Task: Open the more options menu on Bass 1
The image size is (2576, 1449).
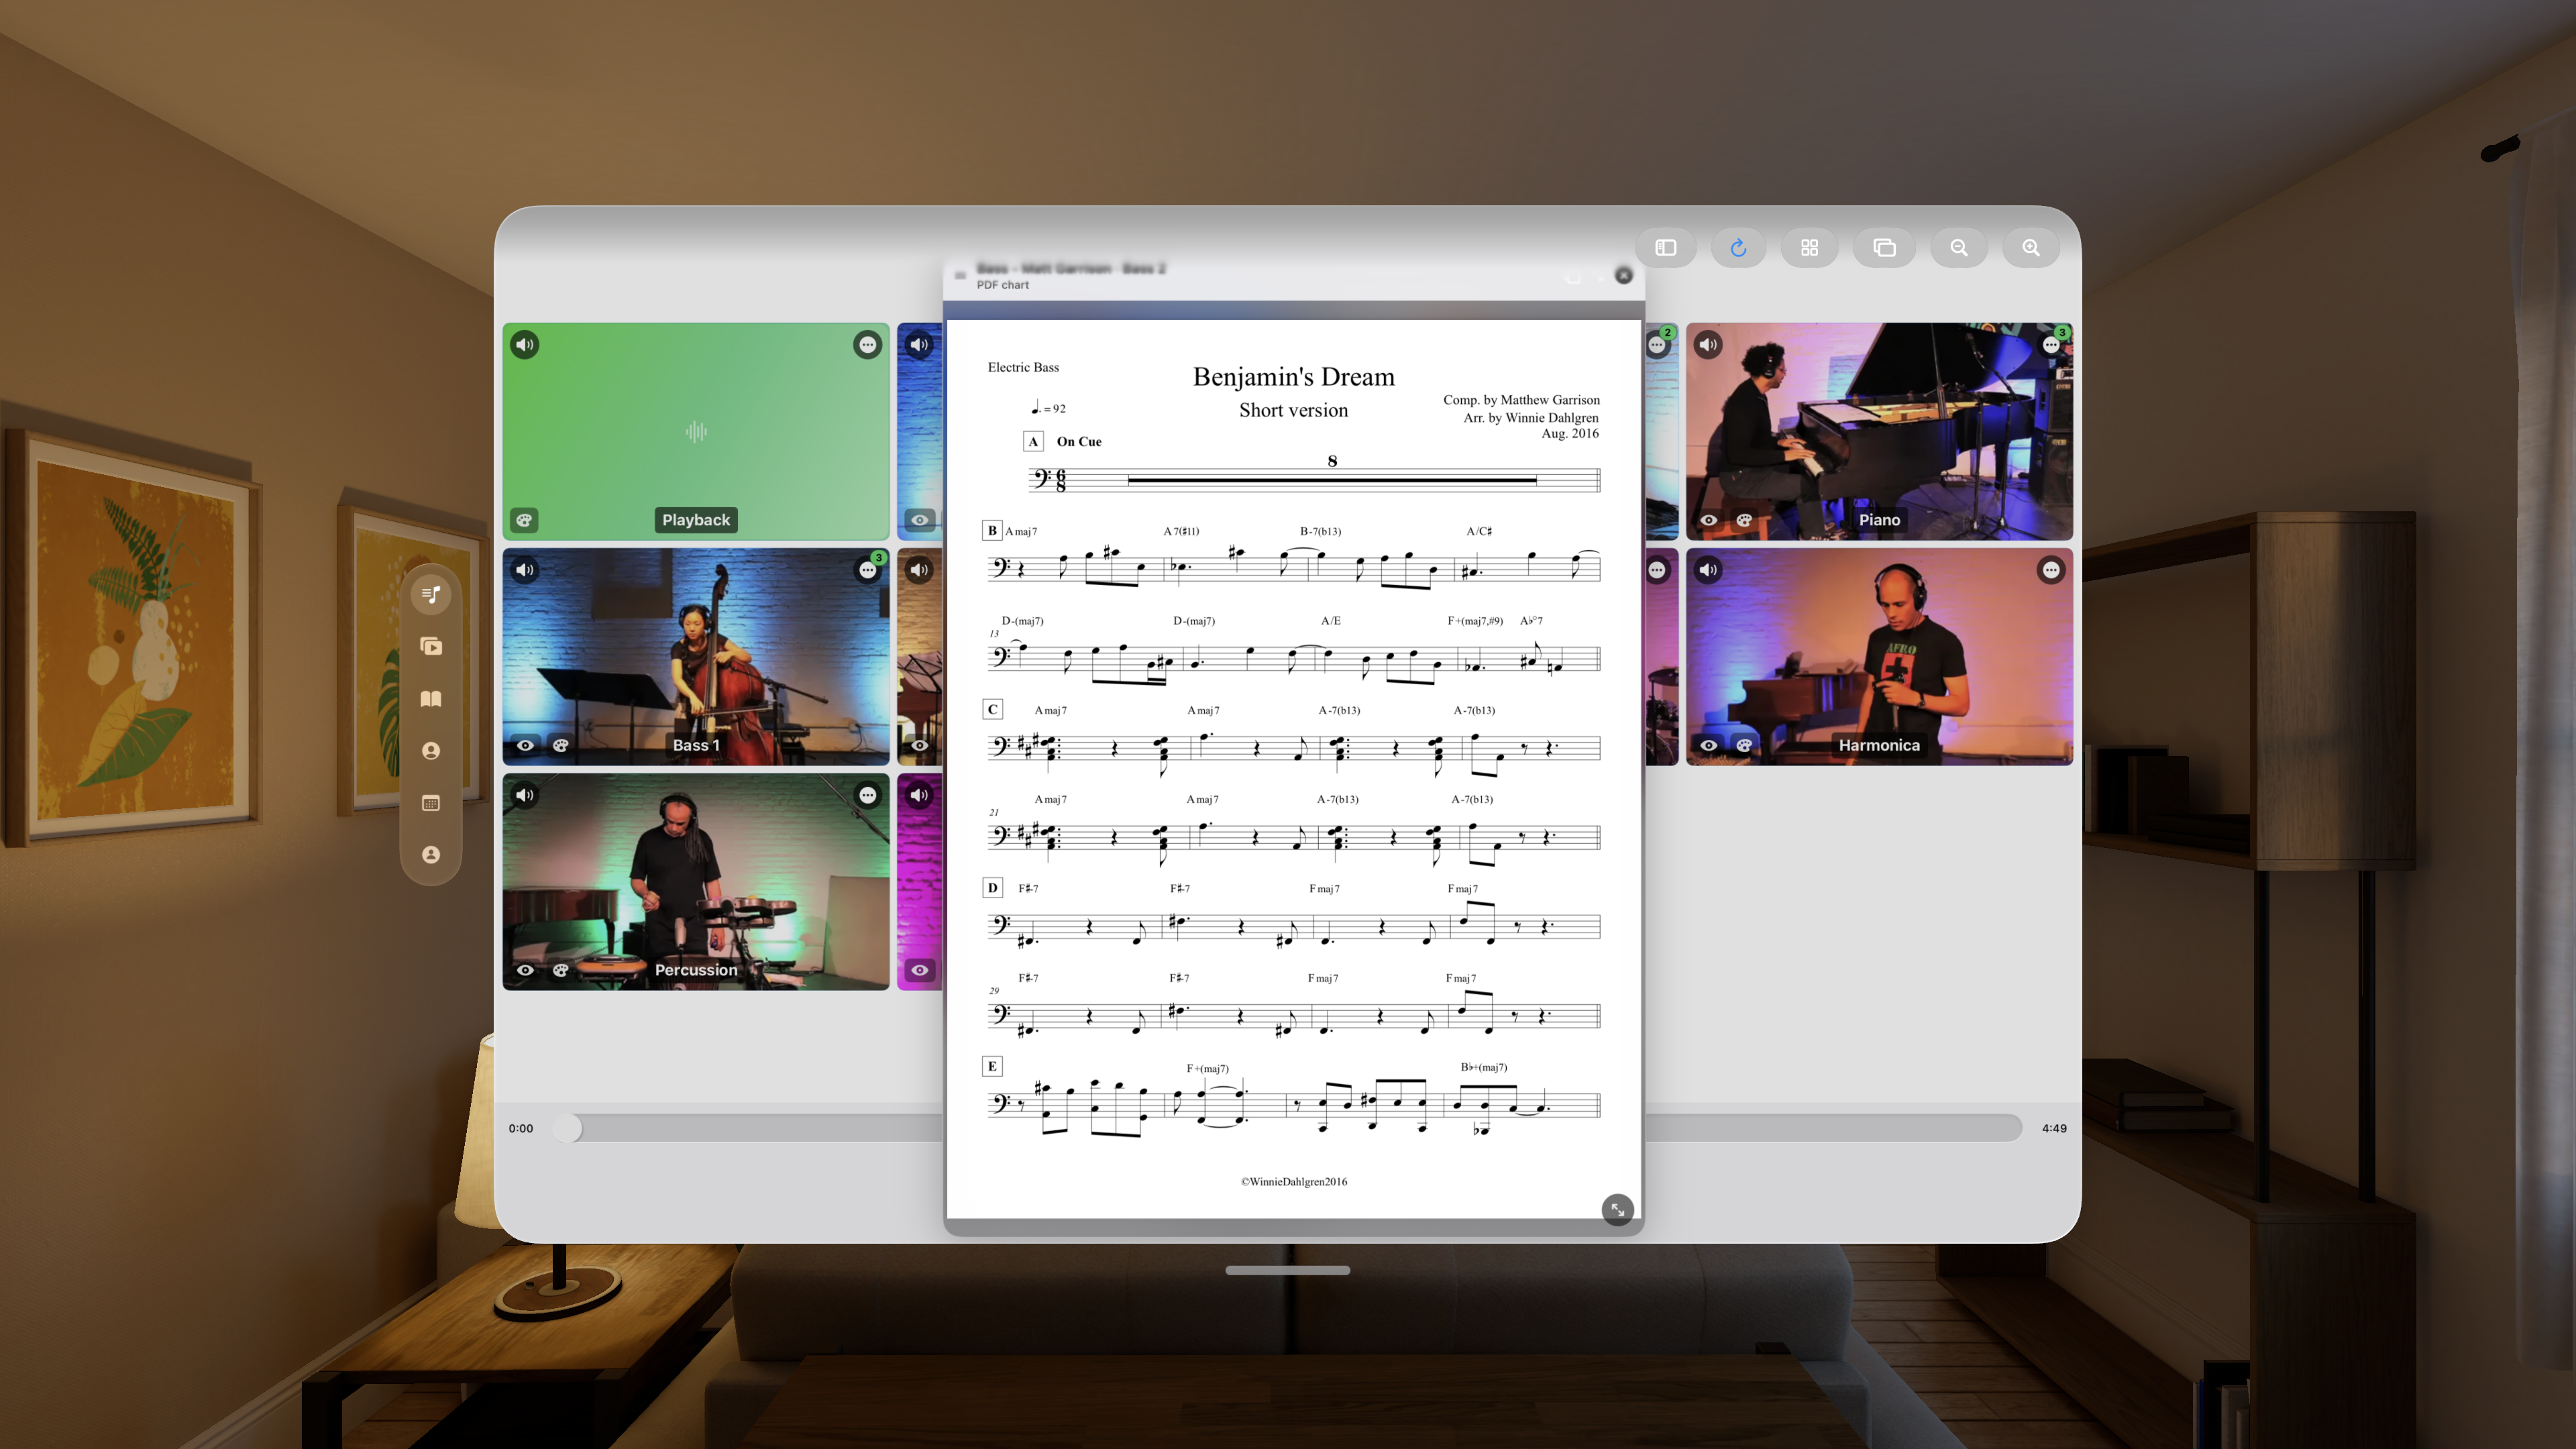Action: click(867, 570)
